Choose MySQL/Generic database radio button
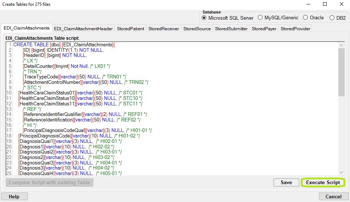Viewport: 350px width, 202px height. (x=278, y=18)
